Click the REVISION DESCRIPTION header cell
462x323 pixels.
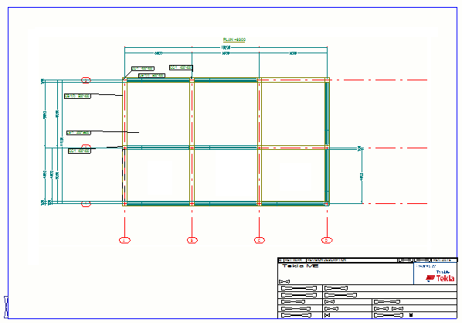click(x=327, y=260)
